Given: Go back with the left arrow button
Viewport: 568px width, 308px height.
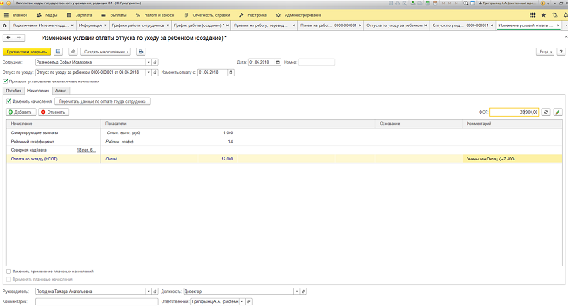Looking at the screenshot, I should [9, 37].
